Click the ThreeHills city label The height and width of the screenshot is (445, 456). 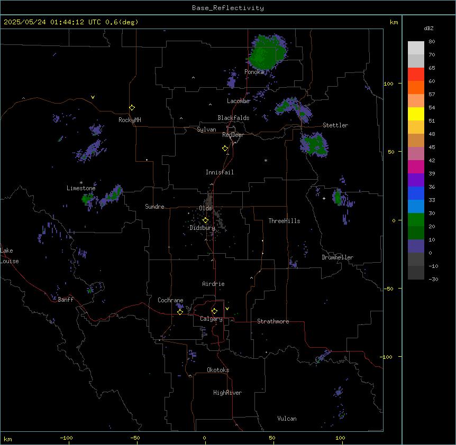click(x=284, y=221)
